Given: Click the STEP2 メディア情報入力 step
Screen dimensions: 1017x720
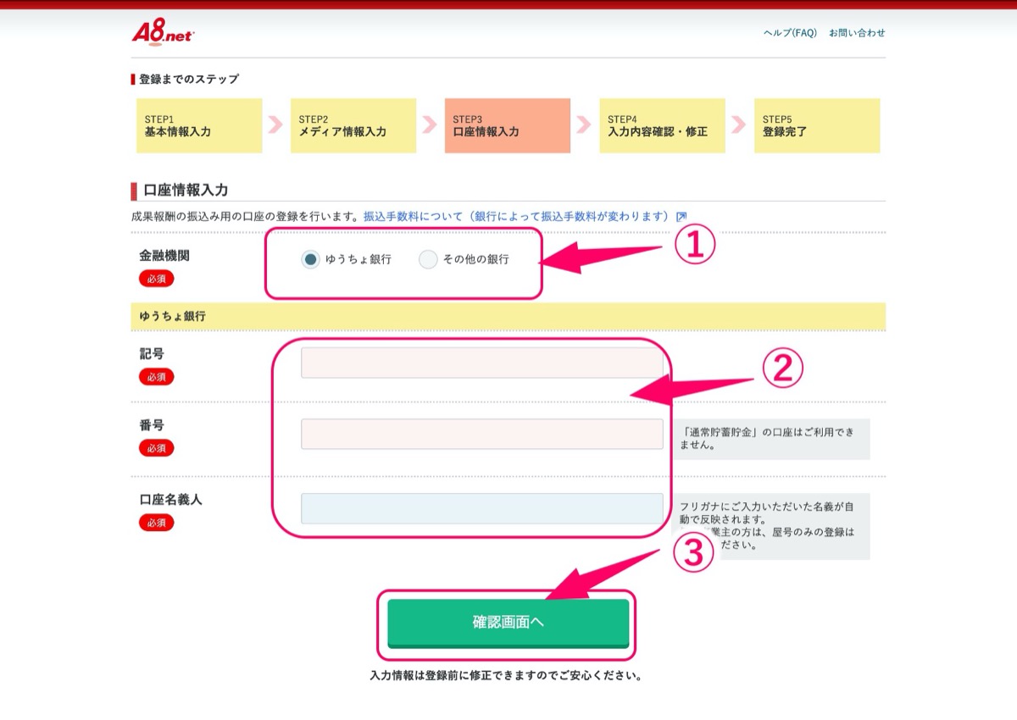Looking at the screenshot, I should [x=353, y=125].
